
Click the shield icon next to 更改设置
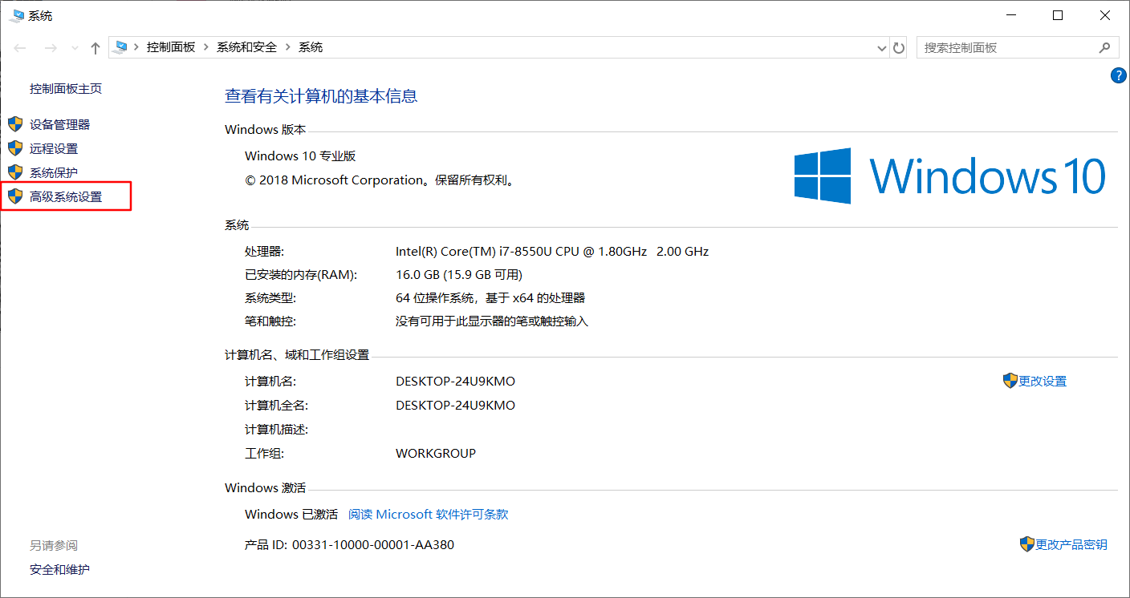1010,380
